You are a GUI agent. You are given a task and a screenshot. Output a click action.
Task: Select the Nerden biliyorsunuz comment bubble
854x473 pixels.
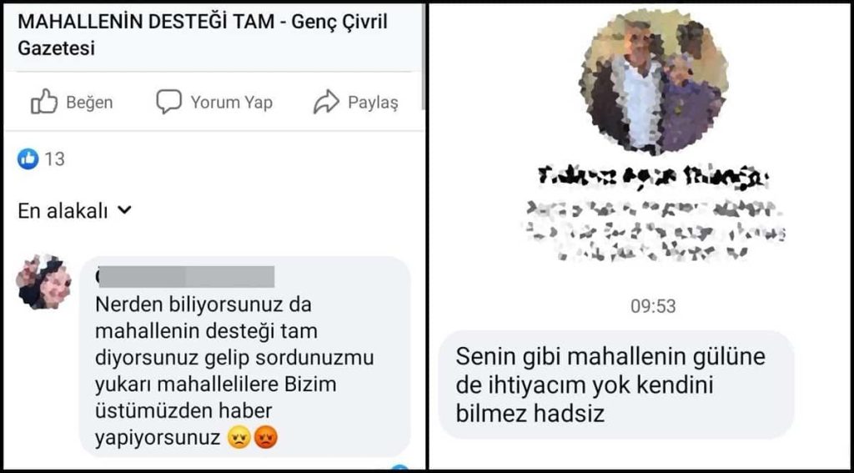point(245,356)
